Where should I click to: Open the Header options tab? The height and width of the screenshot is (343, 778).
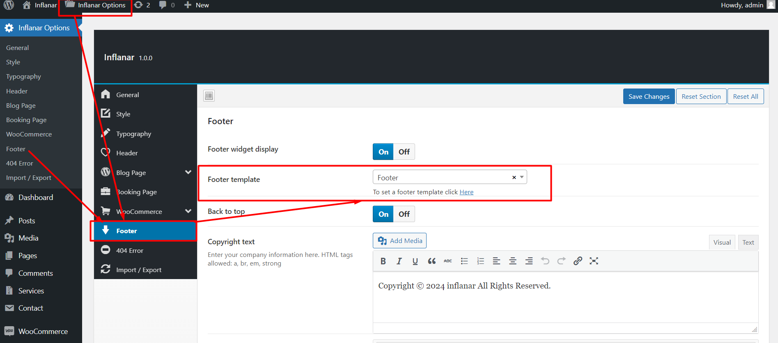(x=145, y=153)
